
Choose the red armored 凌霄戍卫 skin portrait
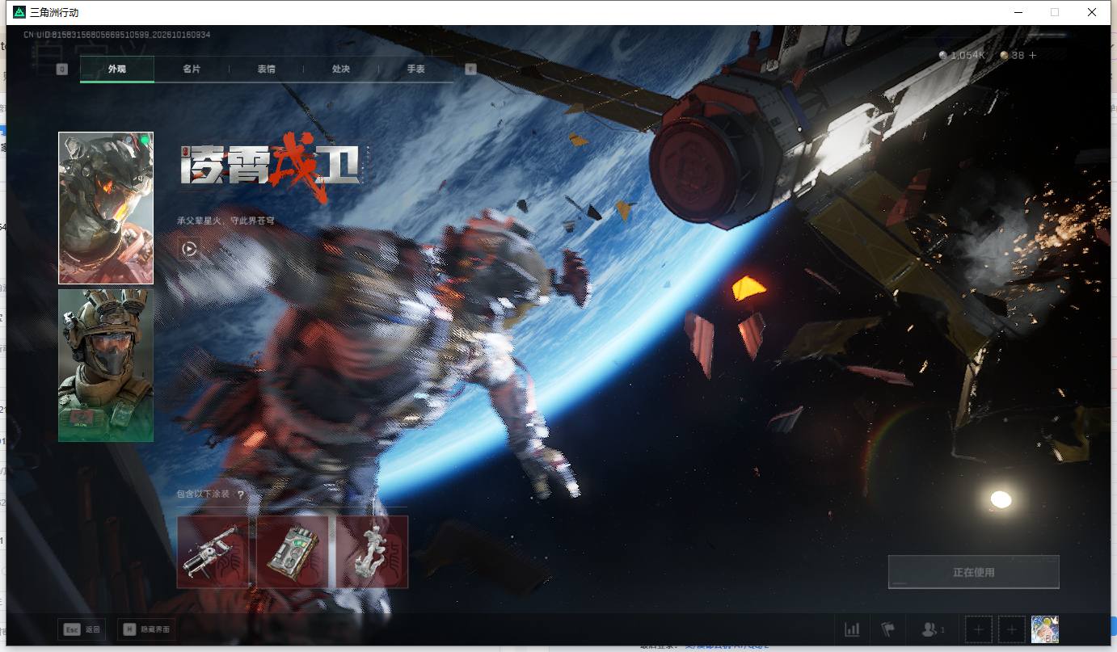106,208
